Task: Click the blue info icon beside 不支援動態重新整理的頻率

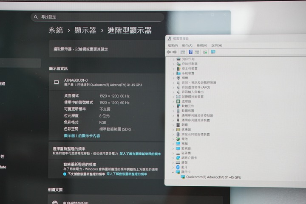Action: click(65, 174)
